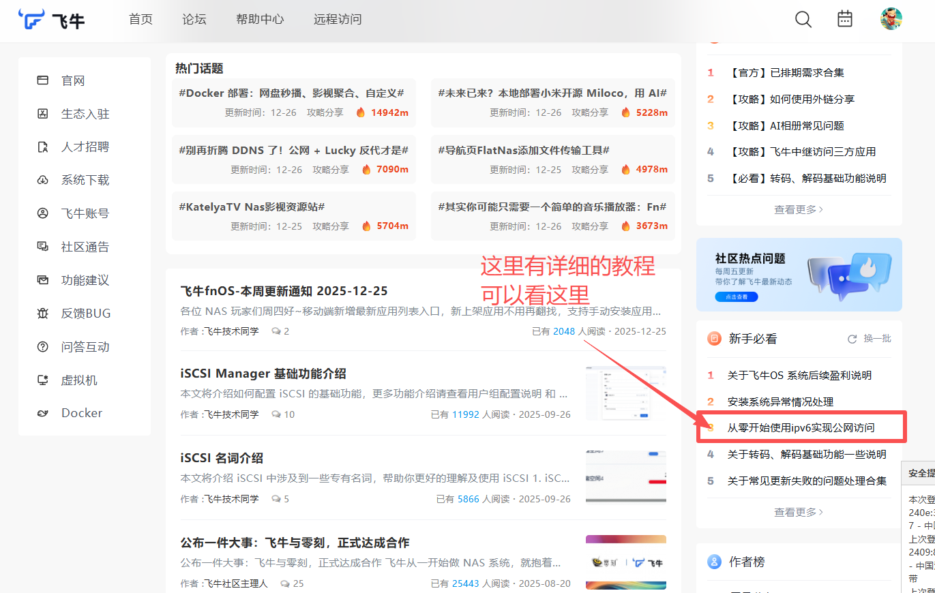Open post 公布一件大事：飞牛与零刻，正式达成合作
Screen dimensions: 935x593
click(x=295, y=543)
